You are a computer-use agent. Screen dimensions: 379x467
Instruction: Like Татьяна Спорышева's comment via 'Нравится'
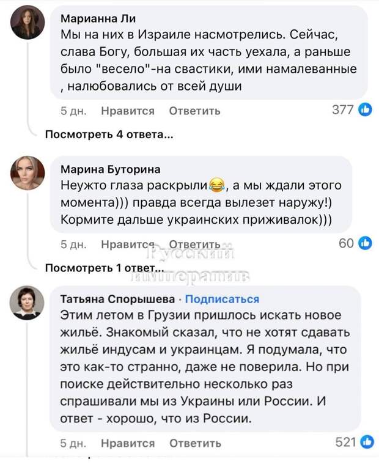[127, 443]
